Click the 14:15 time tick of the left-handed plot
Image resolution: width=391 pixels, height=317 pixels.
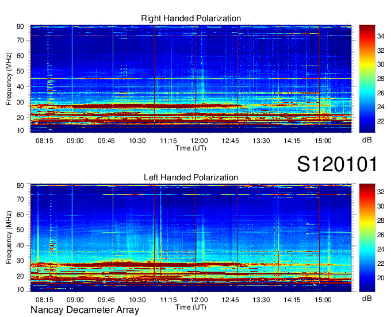point(292,300)
